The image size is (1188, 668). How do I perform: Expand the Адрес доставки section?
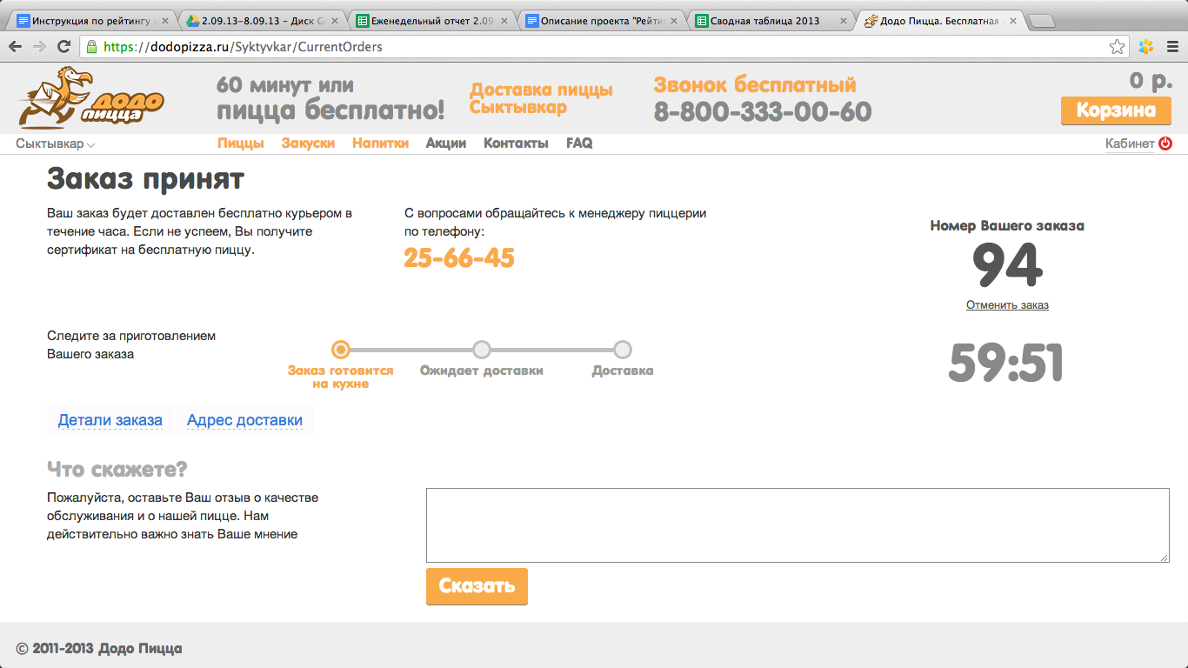tap(244, 421)
